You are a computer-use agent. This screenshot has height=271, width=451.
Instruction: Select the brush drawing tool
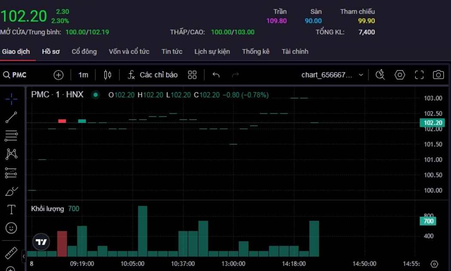click(x=12, y=191)
